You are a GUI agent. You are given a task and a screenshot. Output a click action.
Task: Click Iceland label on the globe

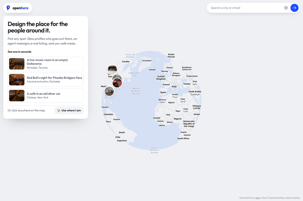tap(152, 70)
